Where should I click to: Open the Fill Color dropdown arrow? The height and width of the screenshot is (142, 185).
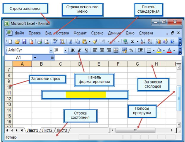tap(164, 50)
